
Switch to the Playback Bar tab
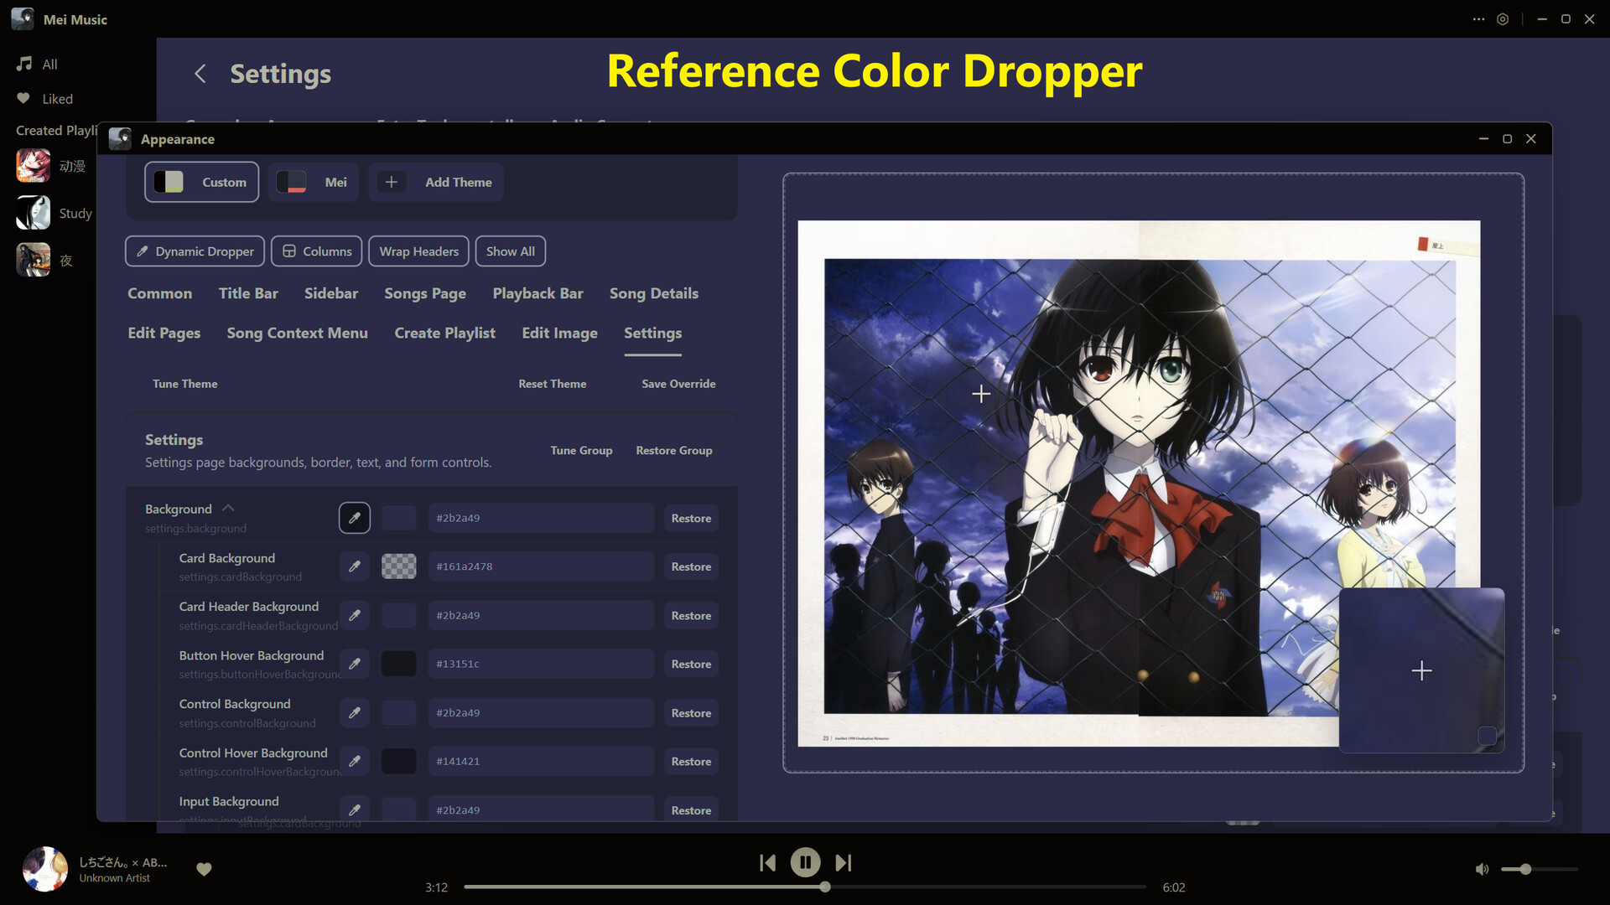tap(538, 293)
